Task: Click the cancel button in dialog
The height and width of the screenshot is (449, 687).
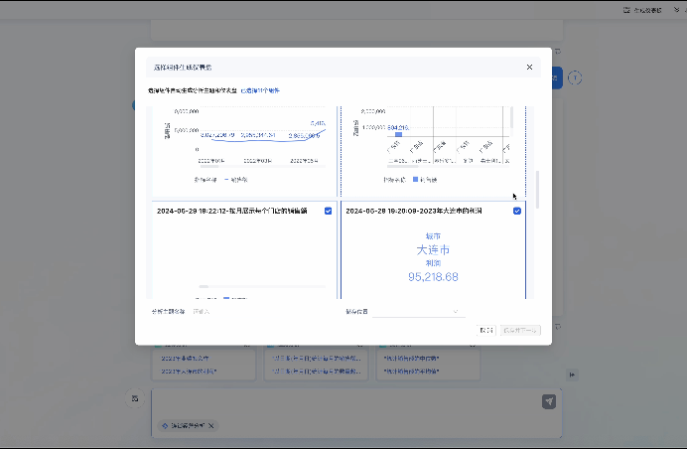Action: point(485,330)
